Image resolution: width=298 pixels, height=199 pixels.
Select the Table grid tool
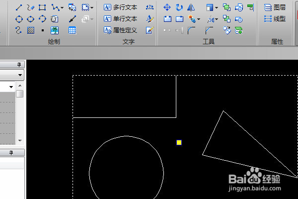click(72, 30)
